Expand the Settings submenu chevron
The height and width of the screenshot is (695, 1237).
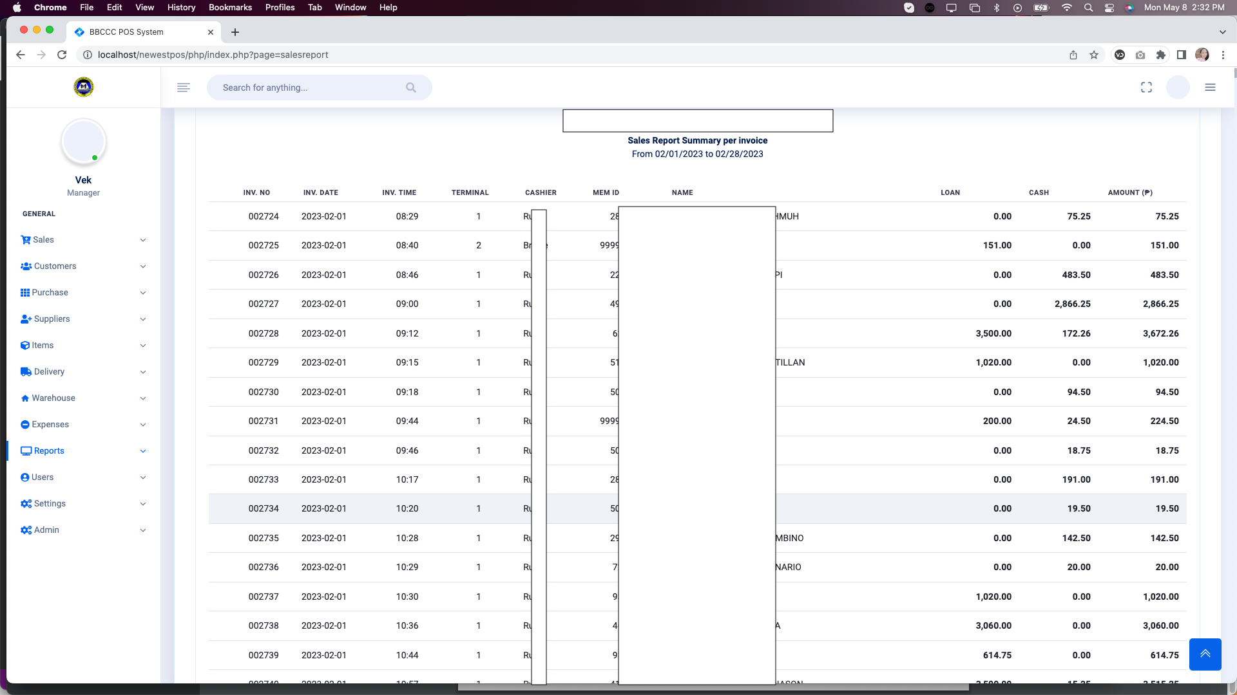click(143, 504)
